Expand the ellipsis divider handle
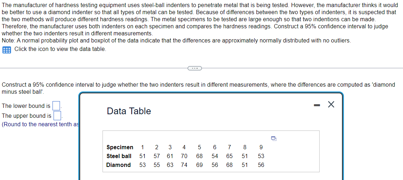This screenshot has width=403, height=180. tap(194, 68)
